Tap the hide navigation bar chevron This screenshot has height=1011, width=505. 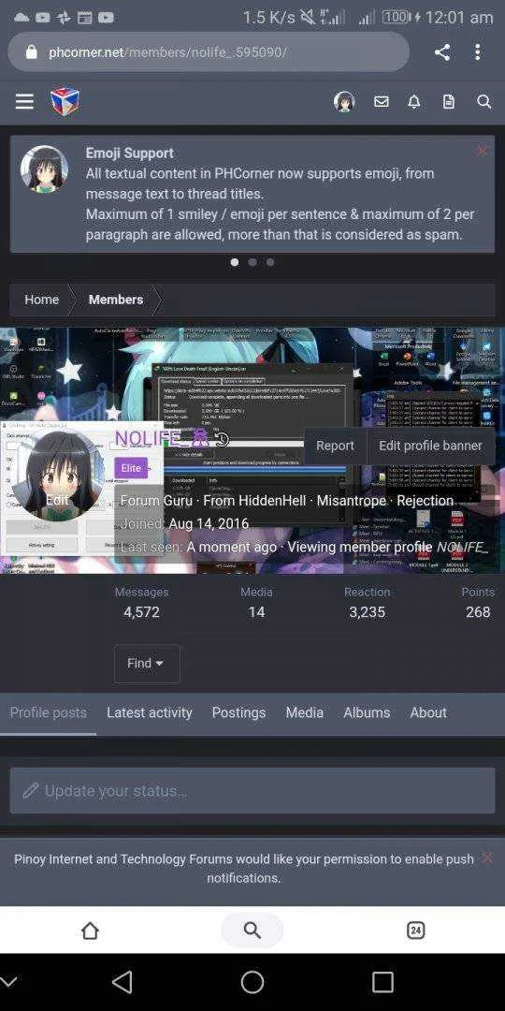(8, 982)
